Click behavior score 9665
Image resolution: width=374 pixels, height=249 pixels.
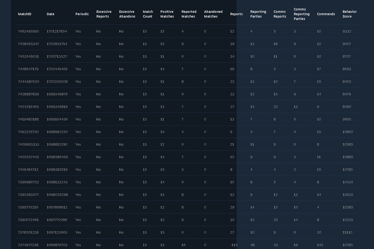point(347,119)
